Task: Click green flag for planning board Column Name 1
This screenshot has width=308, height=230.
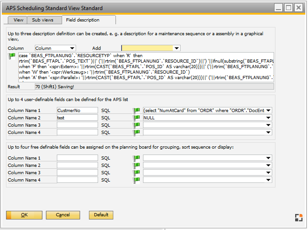Action: pos(136,158)
